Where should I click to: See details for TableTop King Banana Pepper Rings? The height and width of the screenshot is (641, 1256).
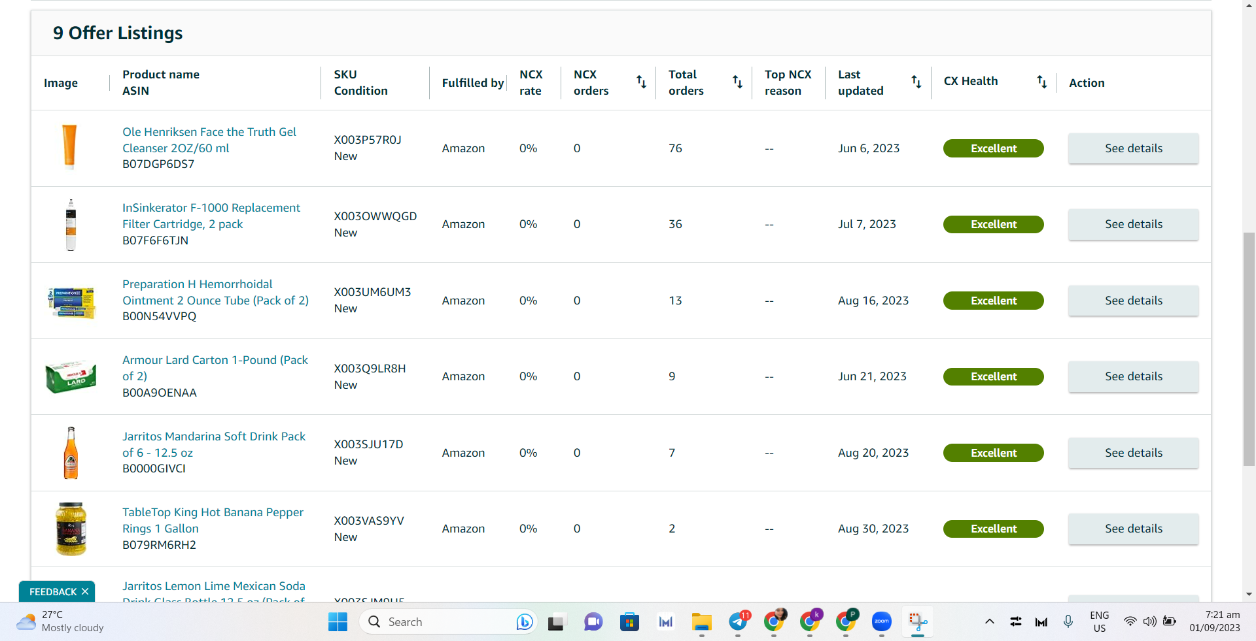point(1134,529)
